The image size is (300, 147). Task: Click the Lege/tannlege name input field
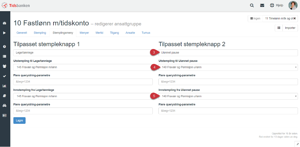click(x=83, y=53)
